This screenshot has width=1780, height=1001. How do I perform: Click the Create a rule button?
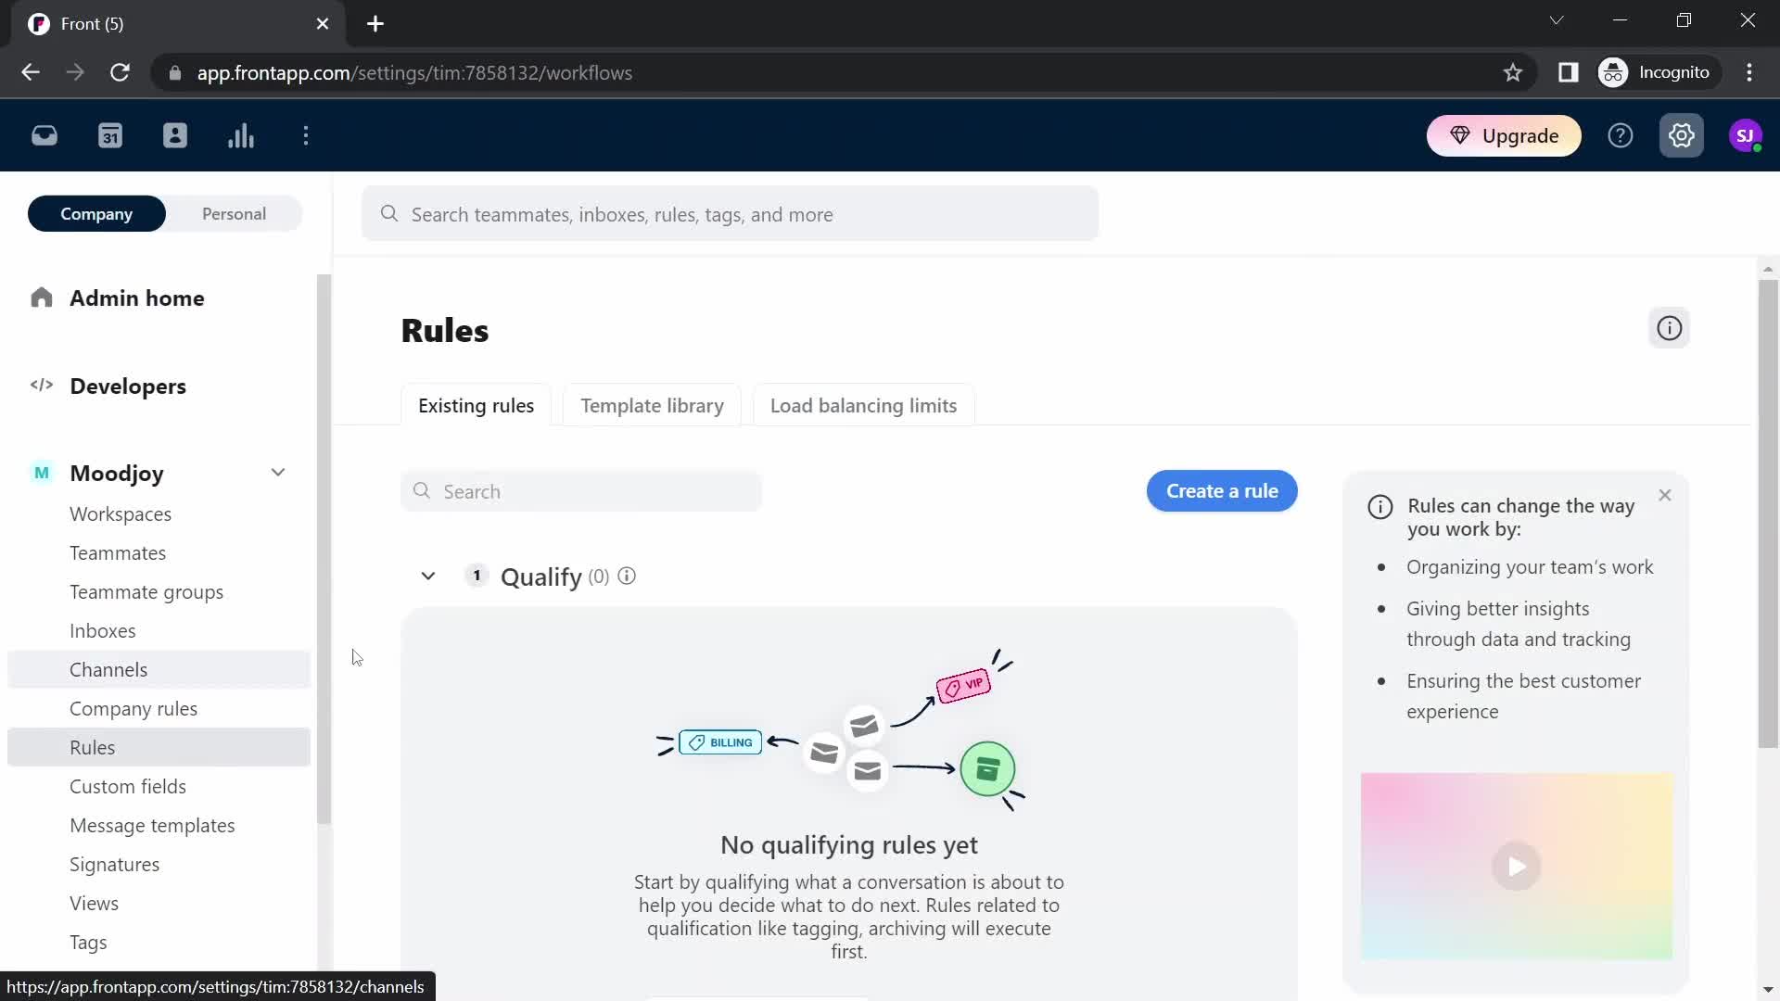pyautogui.click(x=1223, y=490)
